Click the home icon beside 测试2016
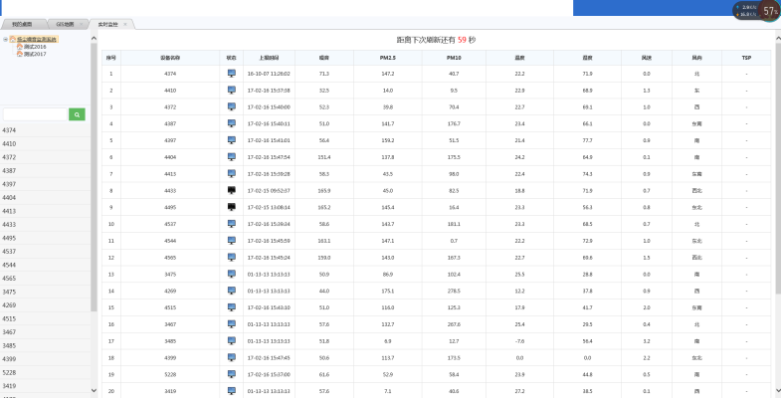Screen dimensions: 781x398 (19, 47)
